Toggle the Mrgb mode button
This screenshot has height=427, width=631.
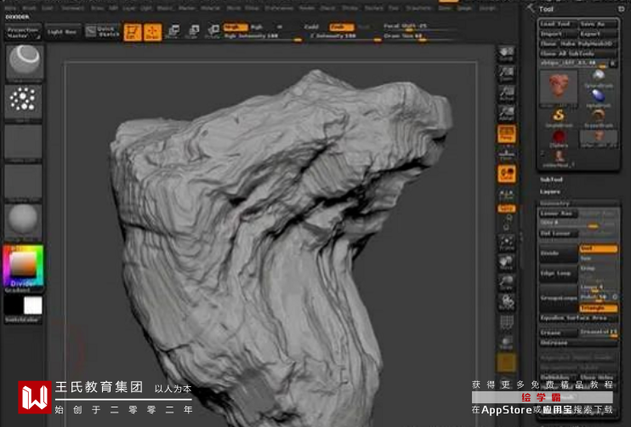[235, 27]
